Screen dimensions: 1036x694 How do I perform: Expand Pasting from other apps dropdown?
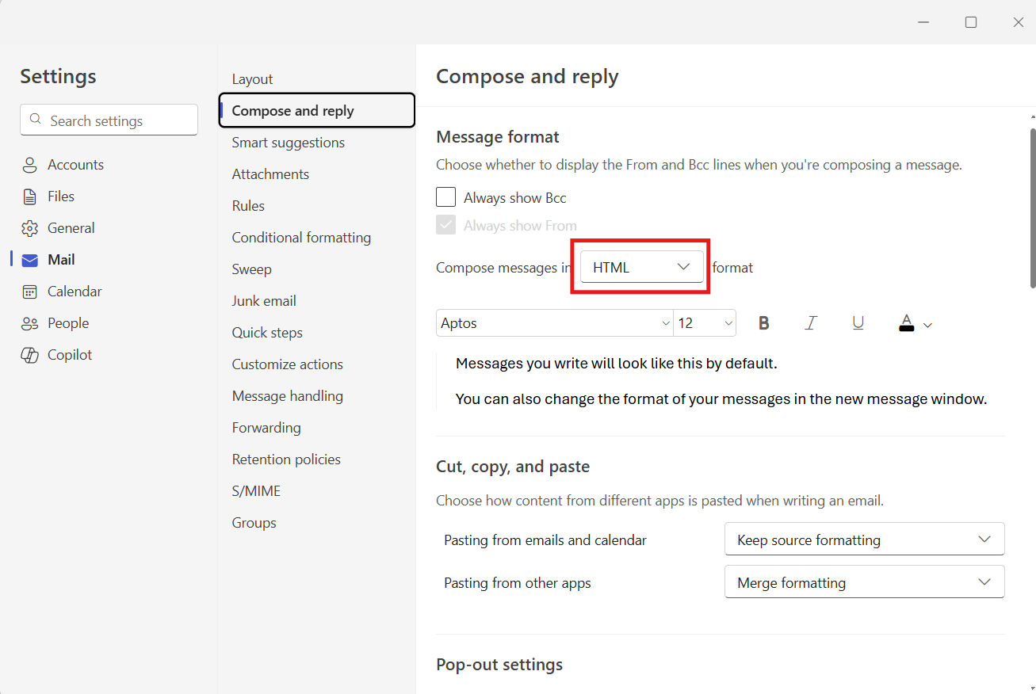coord(865,582)
